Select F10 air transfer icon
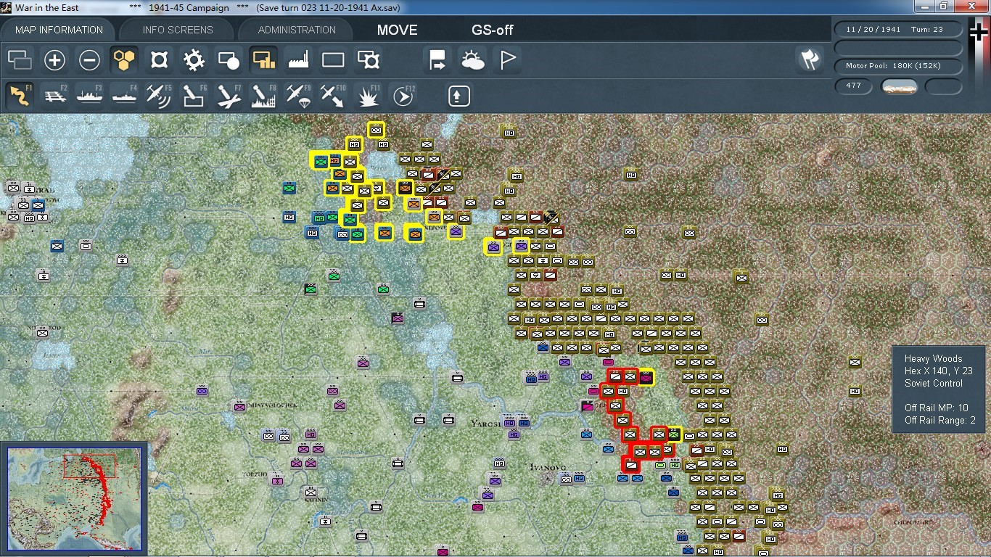This screenshot has width=991, height=557. tap(333, 96)
